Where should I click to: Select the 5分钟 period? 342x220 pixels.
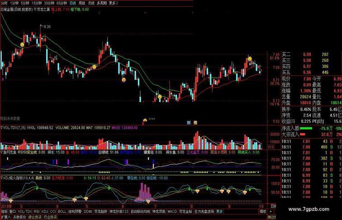(25, 3)
